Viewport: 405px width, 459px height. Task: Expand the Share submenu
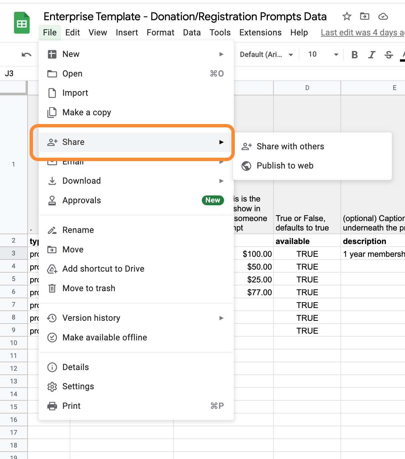point(136,142)
